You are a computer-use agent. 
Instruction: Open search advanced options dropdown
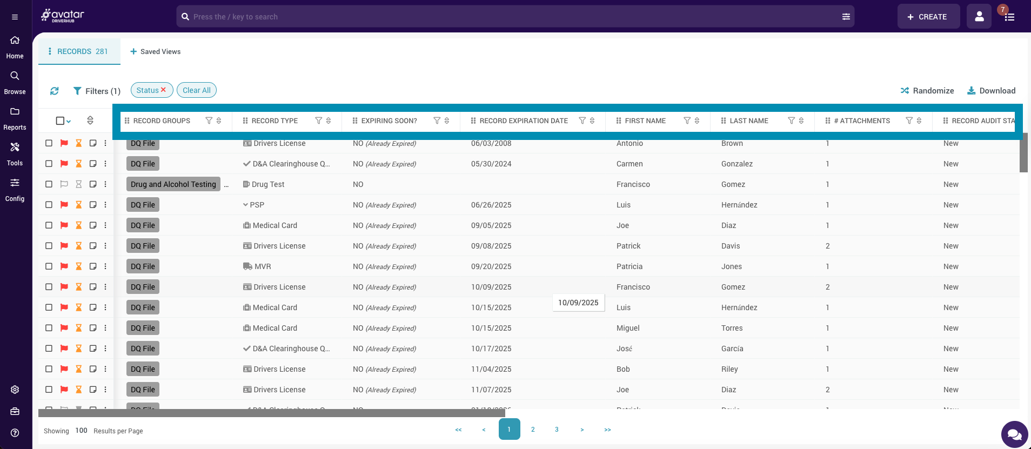(846, 17)
